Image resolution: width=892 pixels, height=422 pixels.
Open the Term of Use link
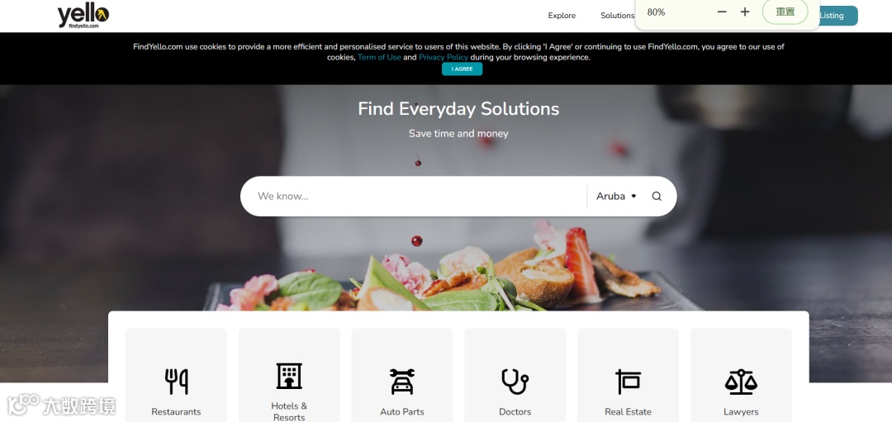click(x=379, y=58)
